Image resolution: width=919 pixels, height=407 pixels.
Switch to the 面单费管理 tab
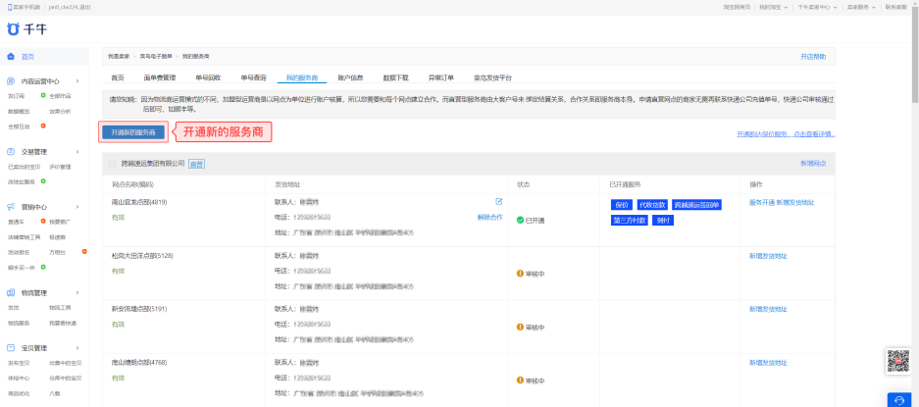point(159,76)
